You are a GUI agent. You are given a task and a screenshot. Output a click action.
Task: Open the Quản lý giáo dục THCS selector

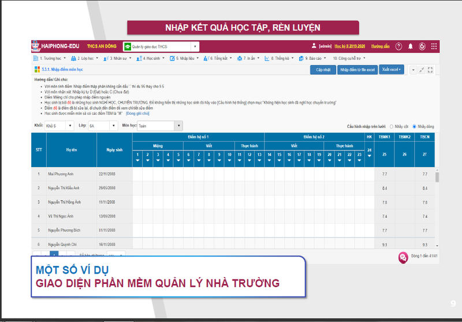[161, 46]
